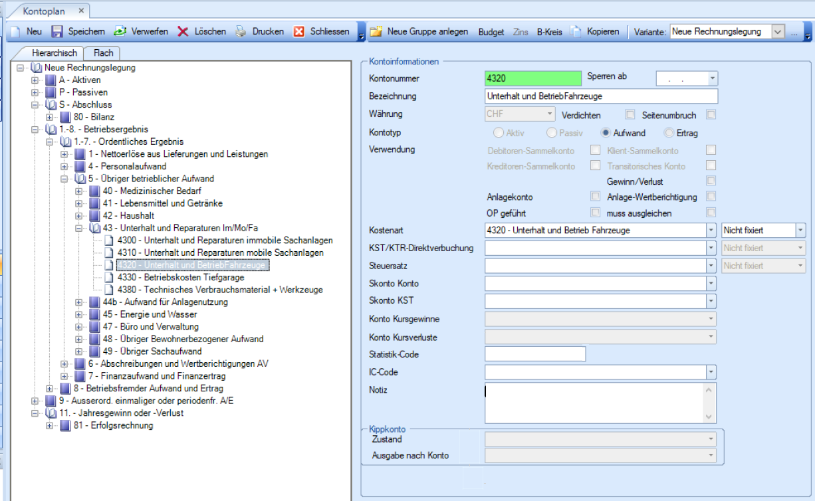The height and width of the screenshot is (501, 815).
Task: Click the Neu document icon in toolbar
Action: [x=16, y=31]
